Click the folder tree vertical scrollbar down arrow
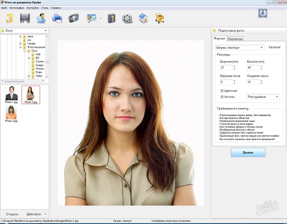 tap(47, 77)
